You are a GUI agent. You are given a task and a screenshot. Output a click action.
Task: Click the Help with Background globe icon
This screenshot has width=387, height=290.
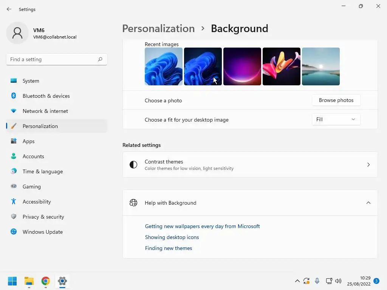click(133, 203)
